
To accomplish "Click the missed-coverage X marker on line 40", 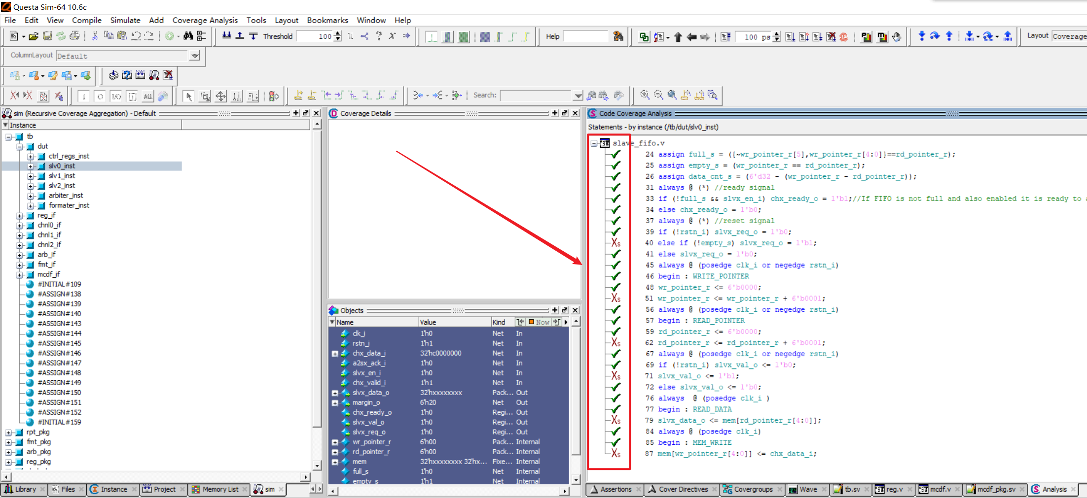I will click(x=615, y=242).
